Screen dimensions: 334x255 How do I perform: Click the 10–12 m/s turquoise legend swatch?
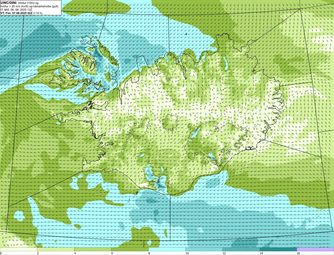tap(204, 249)
